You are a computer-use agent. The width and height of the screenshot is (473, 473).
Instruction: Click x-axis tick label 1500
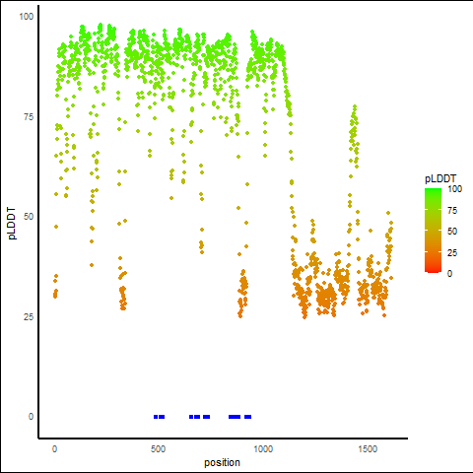pyautogui.click(x=368, y=449)
